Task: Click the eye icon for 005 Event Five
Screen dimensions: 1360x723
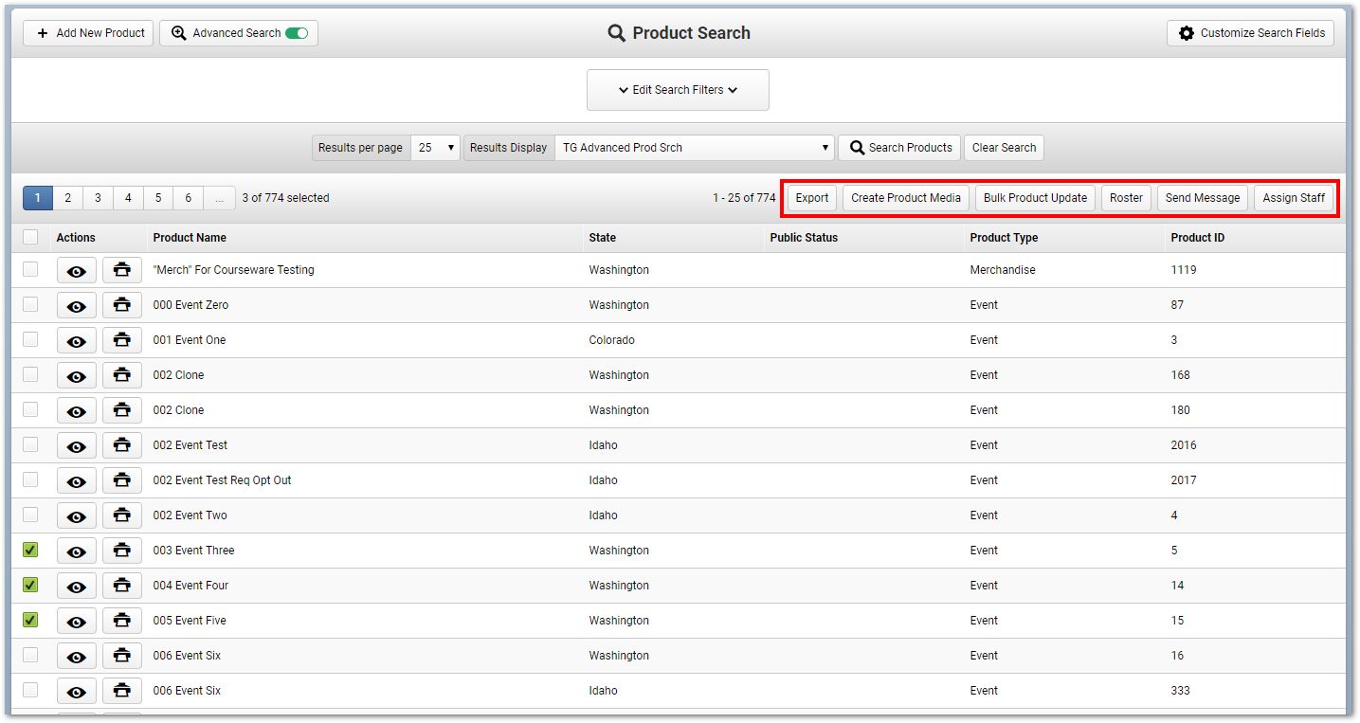Action: pos(77,622)
